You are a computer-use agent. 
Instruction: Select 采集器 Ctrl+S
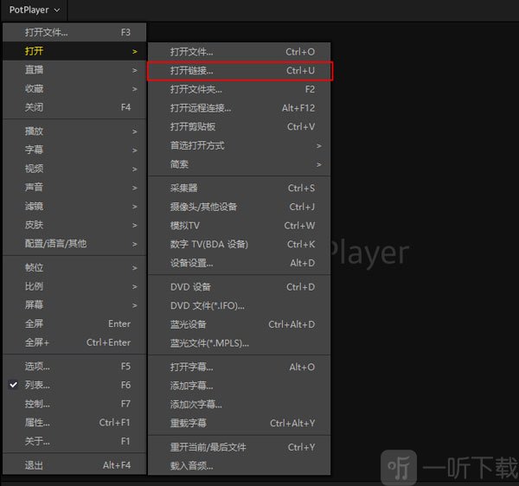point(240,189)
